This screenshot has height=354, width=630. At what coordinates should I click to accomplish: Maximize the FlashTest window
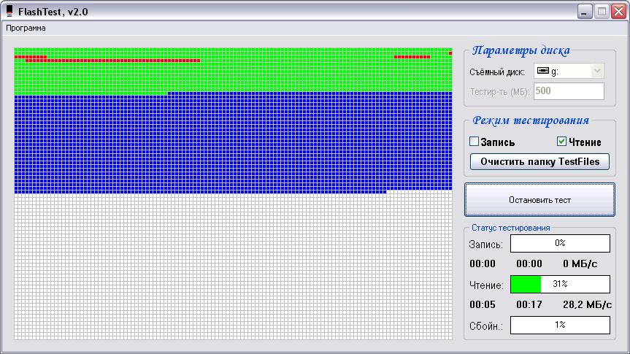point(602,11)
